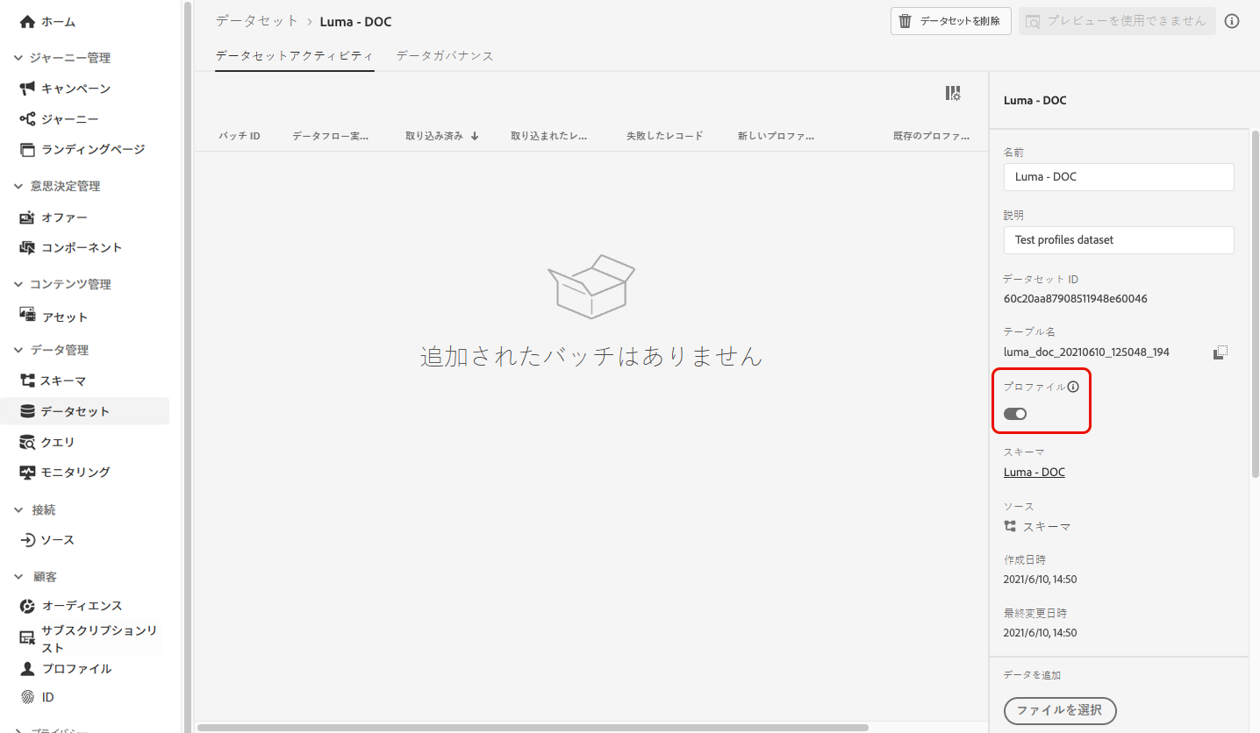Viewport: 1260px width, 733px height.
Task: Click the schema icon beside ソース value
Action: [1010, 527]
